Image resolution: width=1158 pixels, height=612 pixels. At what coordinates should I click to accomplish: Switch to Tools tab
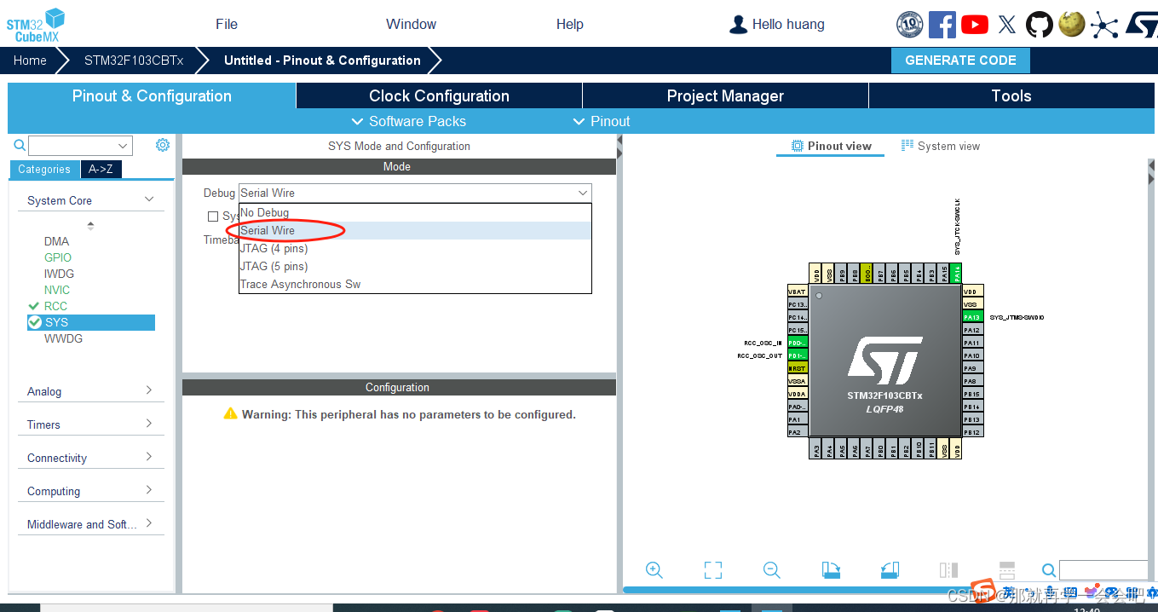click(1011, 95)
